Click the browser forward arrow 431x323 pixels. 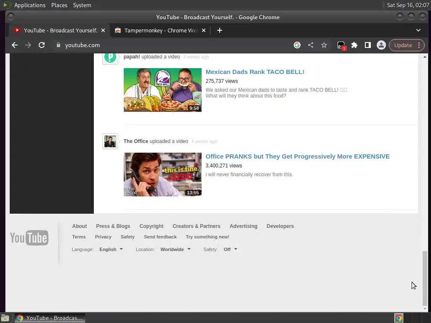tap(28, 45)
